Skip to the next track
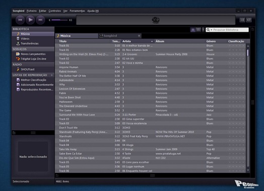The height and width of the screenshot is (191, 264). [40, 20]
